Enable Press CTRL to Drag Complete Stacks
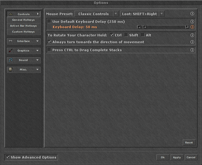Image resolution: width=202 pixels, height=165 pixels. click(x=49, y=50)
